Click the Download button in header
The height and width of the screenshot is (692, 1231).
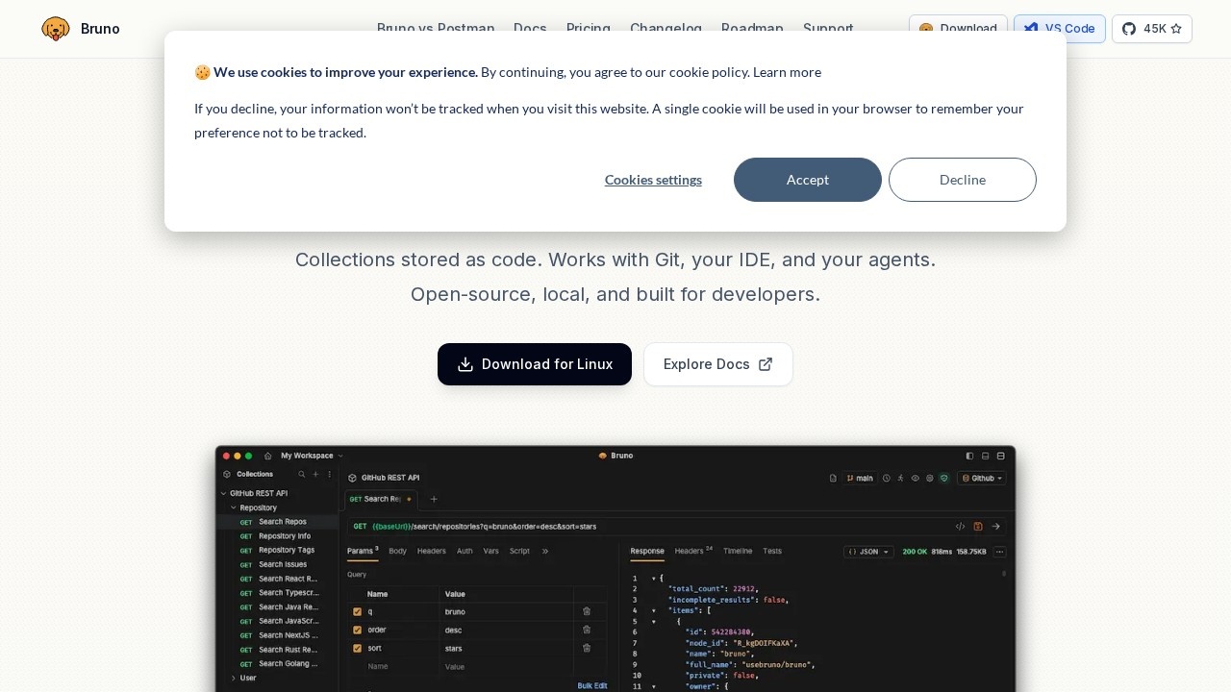point(958,29)
